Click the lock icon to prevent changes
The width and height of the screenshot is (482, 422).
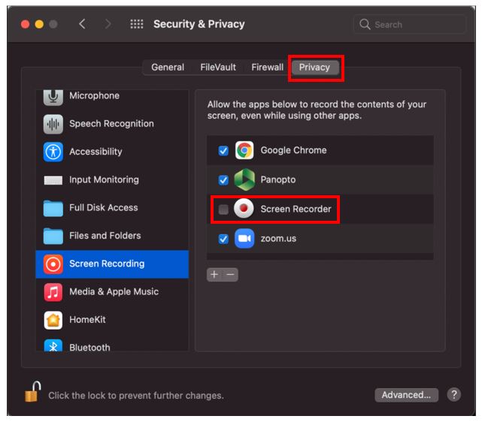(33, 392)
